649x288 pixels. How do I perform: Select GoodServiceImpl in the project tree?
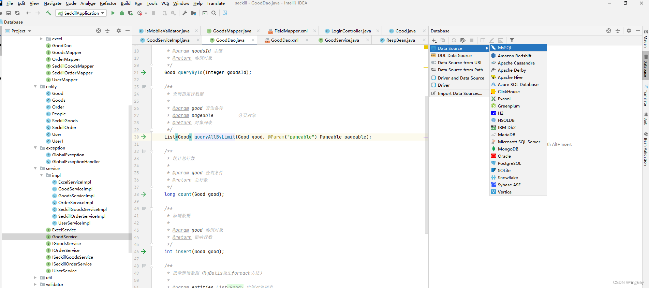75,189
